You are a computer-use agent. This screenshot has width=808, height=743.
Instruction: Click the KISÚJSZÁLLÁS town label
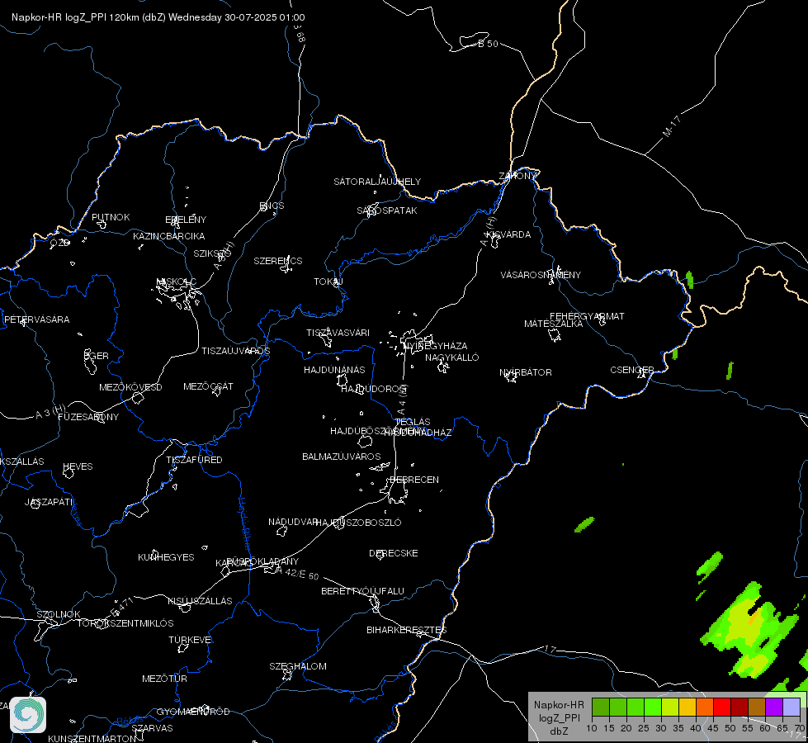[x=200, y=601]
